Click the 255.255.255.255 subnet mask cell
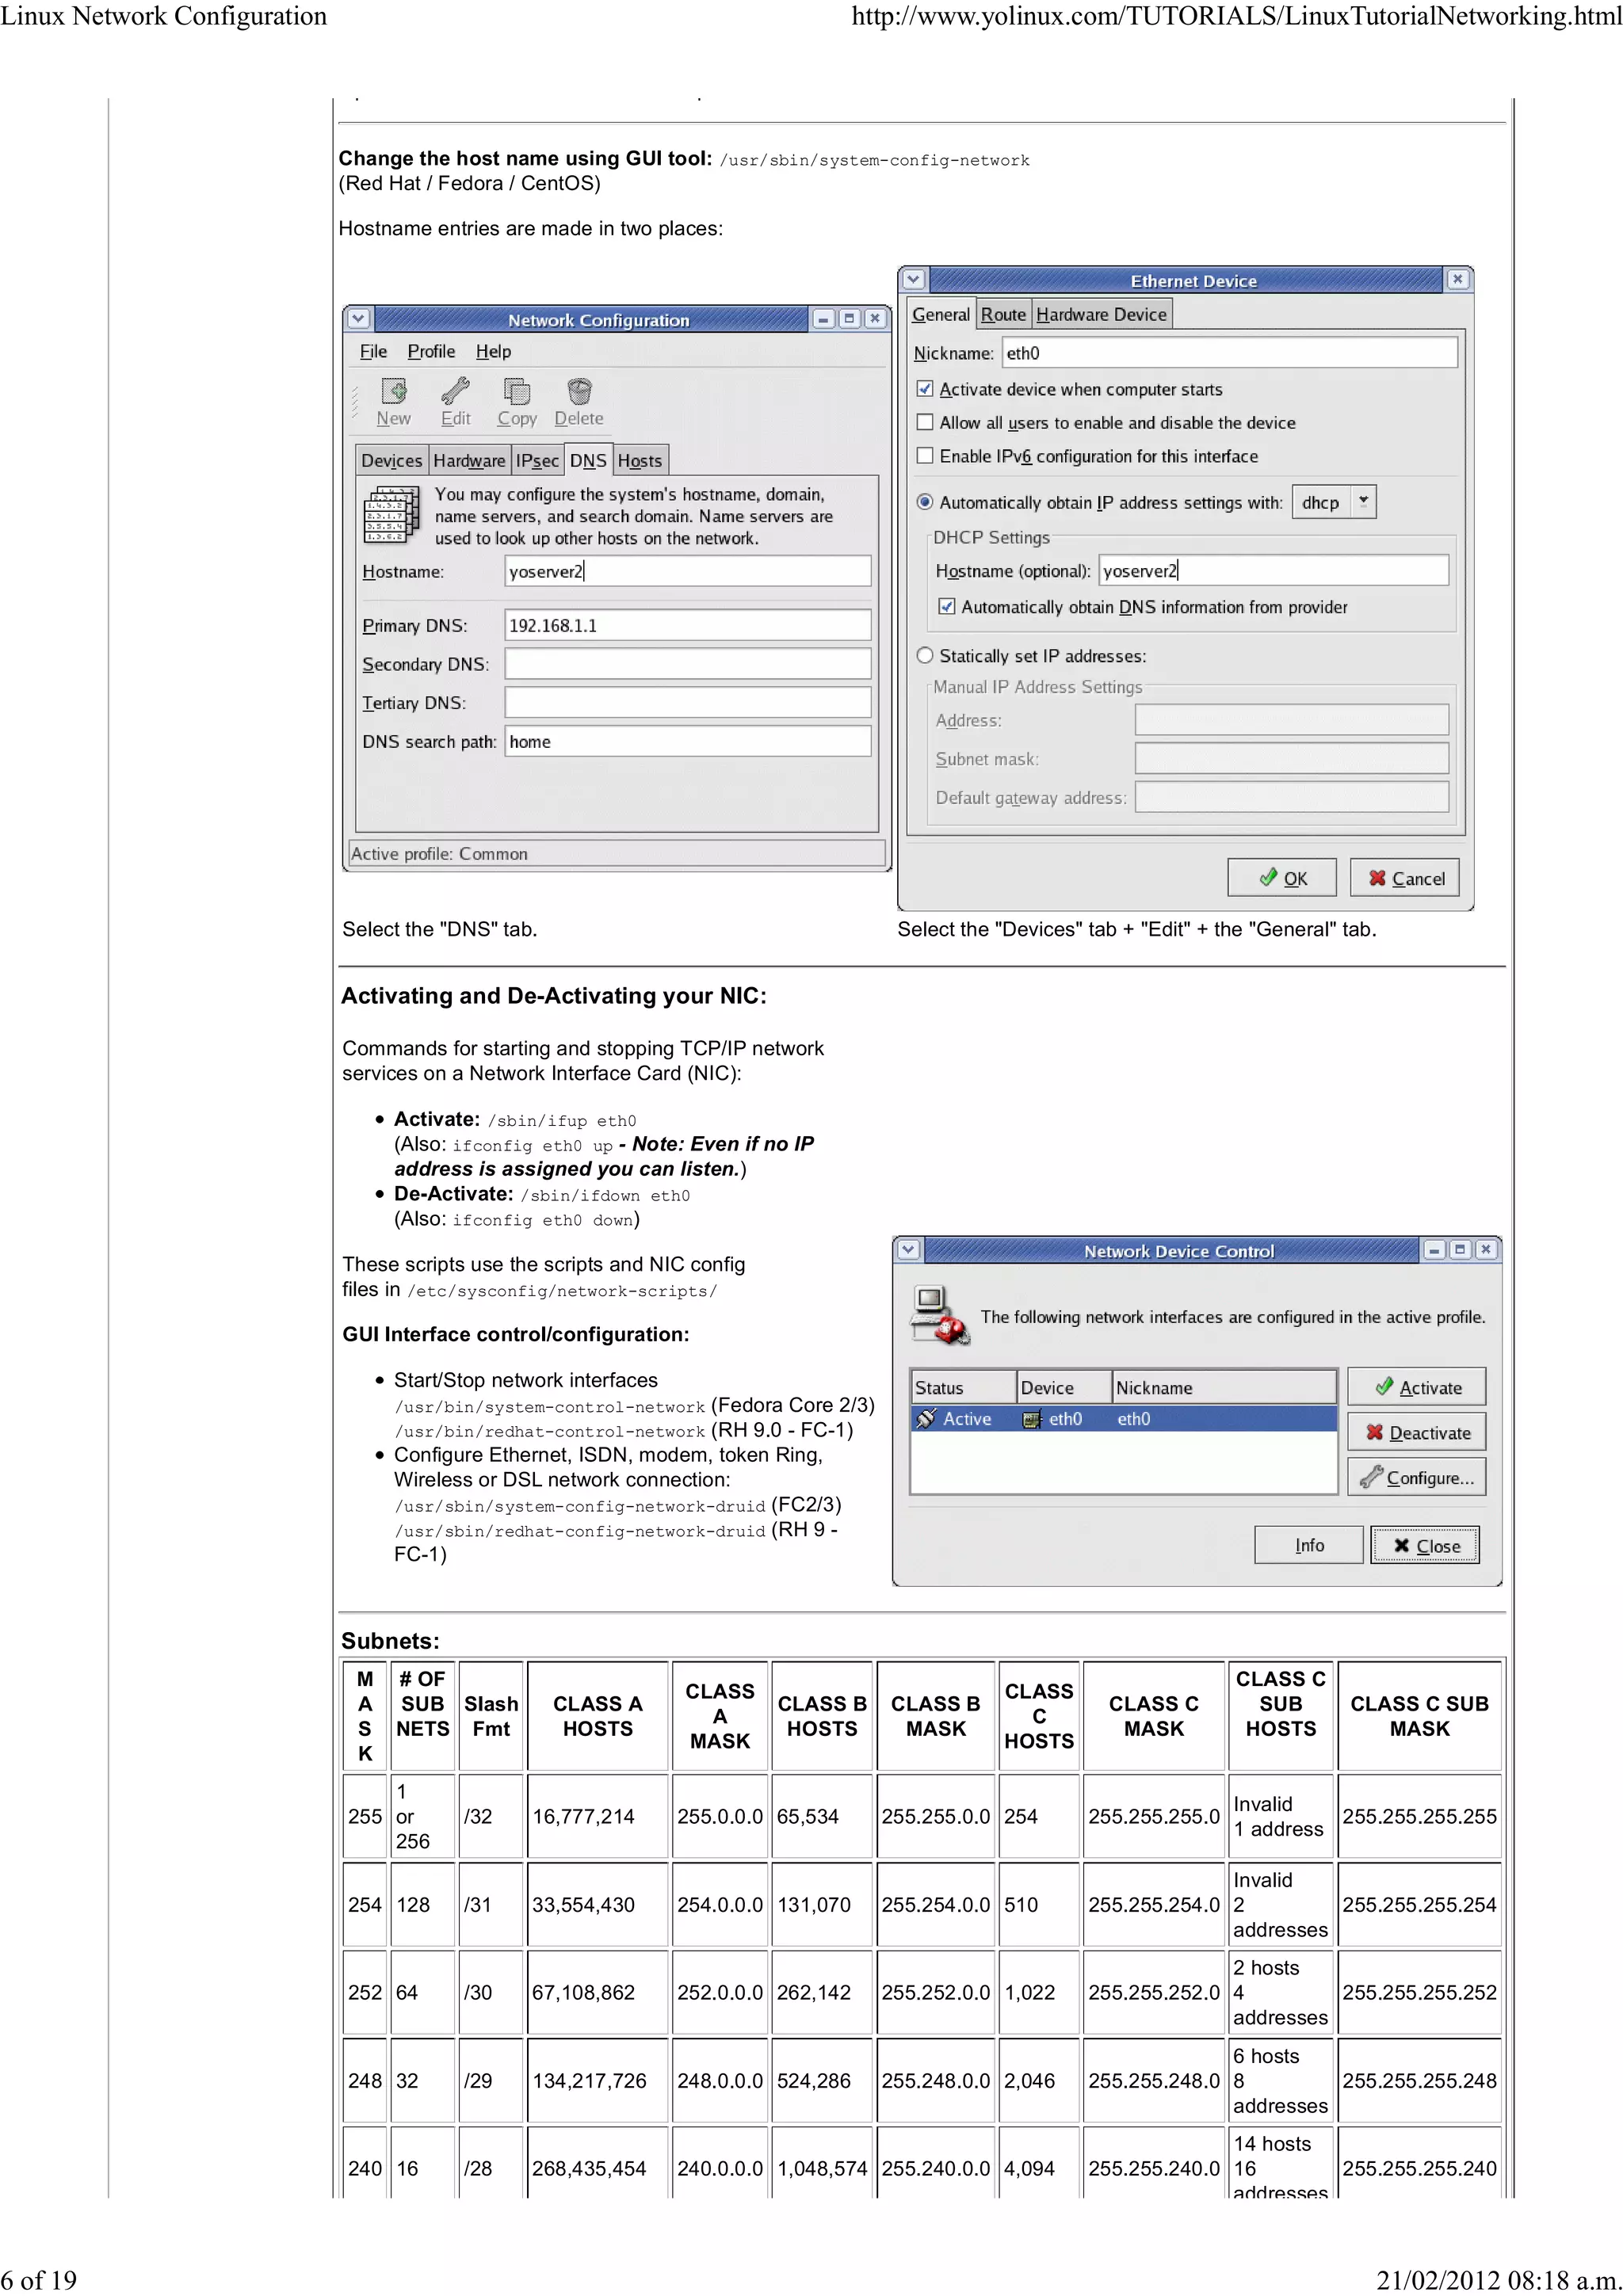This screenshot has height=2296, width=1623. 1419,1816
